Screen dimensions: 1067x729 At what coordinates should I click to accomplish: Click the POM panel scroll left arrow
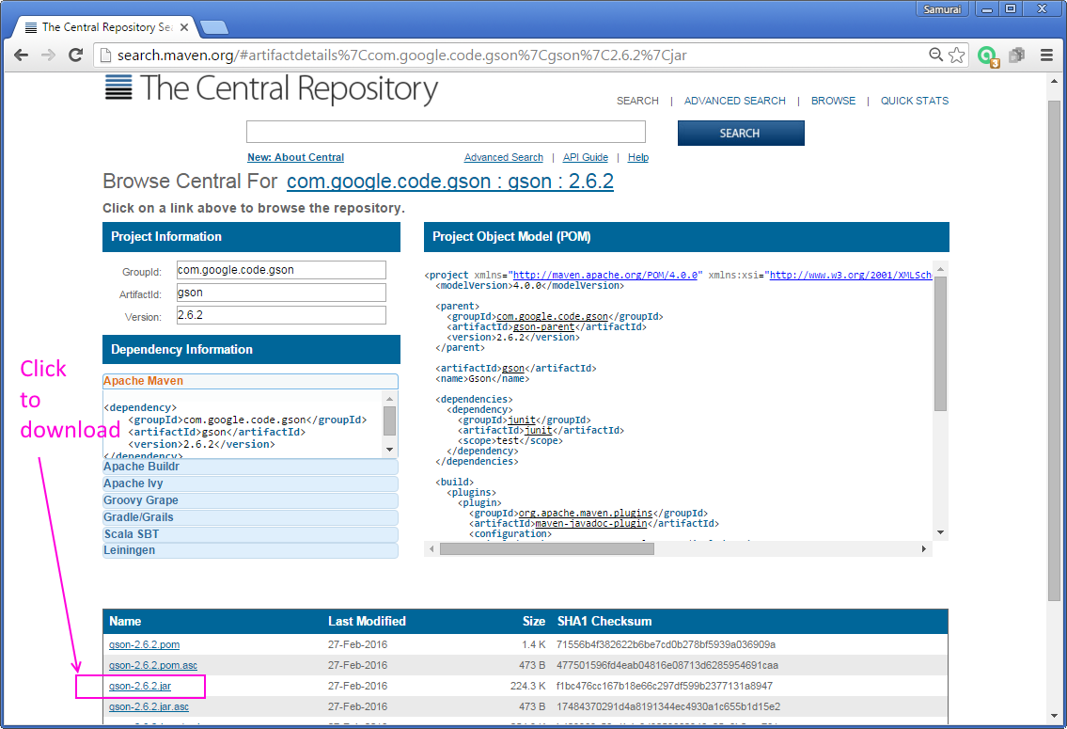[x=432, y=548]
